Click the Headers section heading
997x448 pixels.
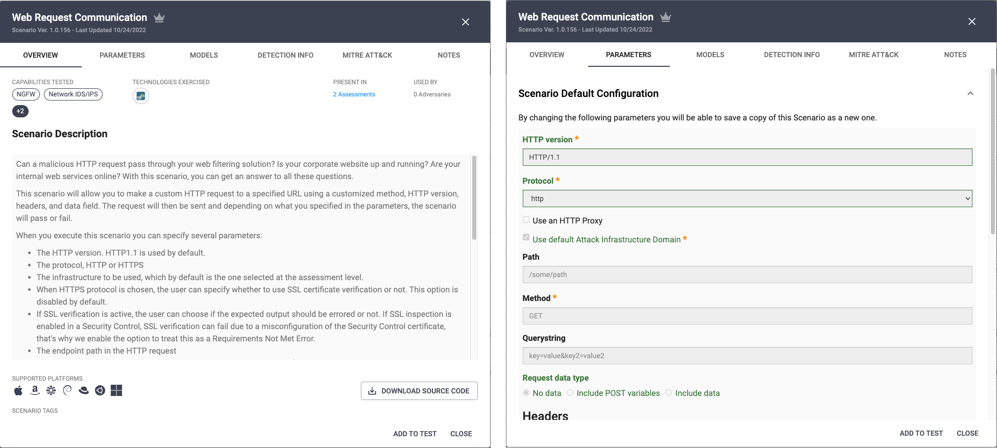pos(545,415)
